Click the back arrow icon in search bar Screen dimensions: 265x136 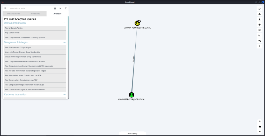pos(60,9)
